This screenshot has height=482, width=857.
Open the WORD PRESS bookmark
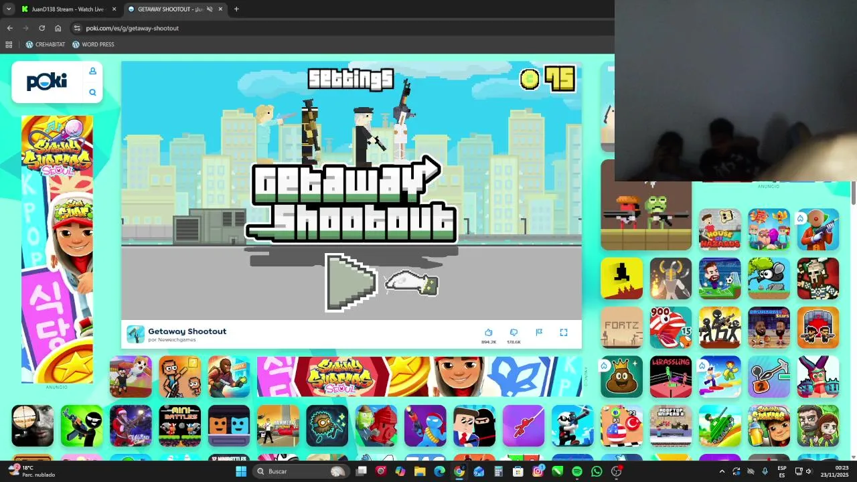tap(93, 45)
